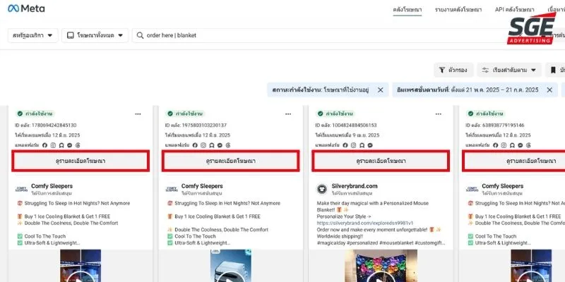Remove the อิมเพรสชั่นตามวันที่ date filter chip
Screen dimensions: 565x282
tap(549, 90)
